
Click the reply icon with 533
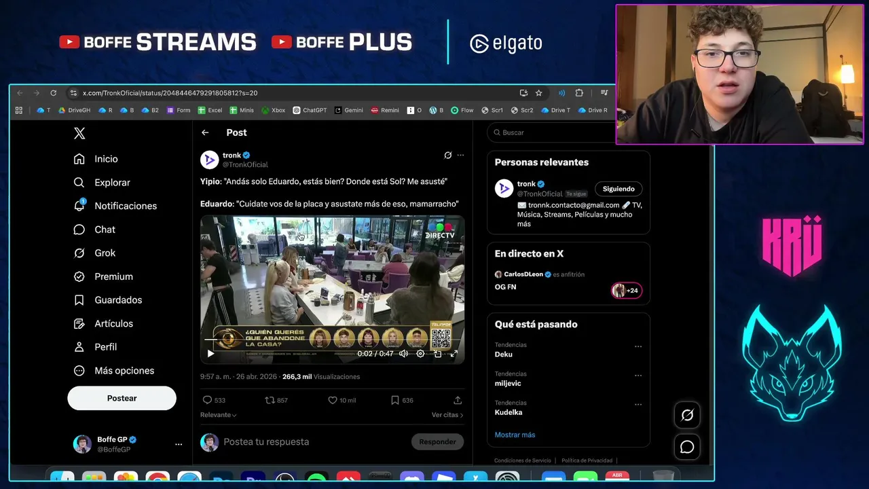(214, 400)
